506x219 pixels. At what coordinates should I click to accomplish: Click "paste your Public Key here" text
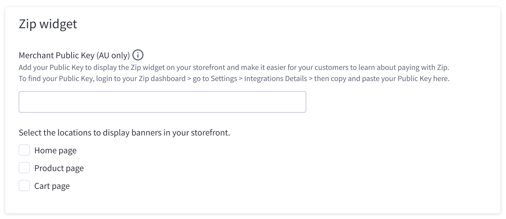(408, 79)
